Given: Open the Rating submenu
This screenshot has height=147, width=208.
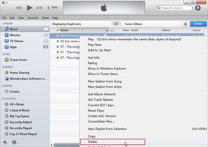Looking at the screenshot, I should [144, 63].
